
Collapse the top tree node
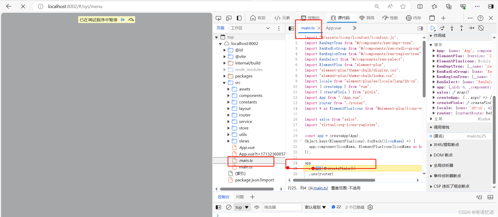coord(216,37)
